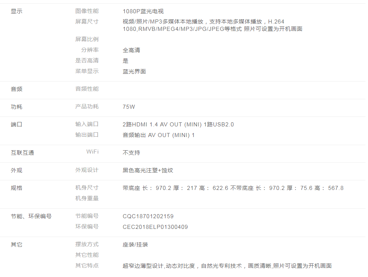Select the 图像性能 label
368x277 pixels.
click(x=87, y=11)
